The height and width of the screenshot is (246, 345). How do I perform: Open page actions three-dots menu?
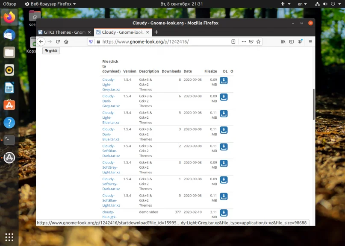click(244, 41)
